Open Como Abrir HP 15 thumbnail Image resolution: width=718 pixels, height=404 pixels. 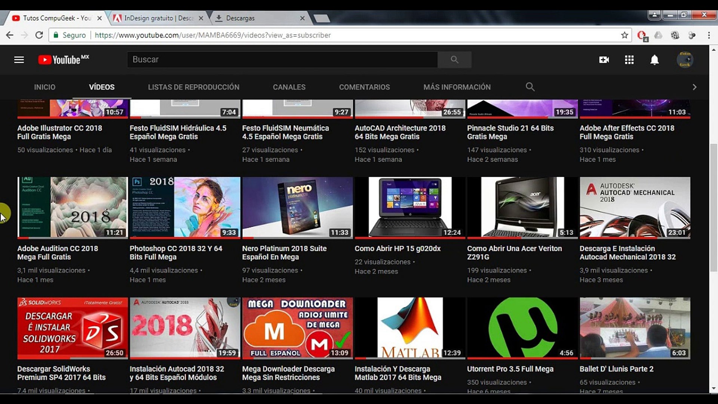click(410, 208)
